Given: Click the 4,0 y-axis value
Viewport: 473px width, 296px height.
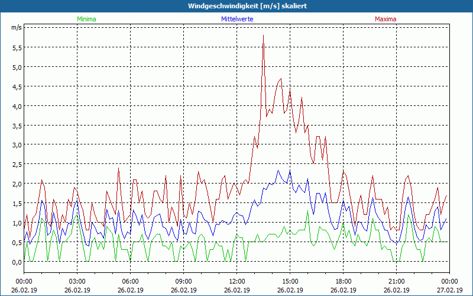Looking at the screenshot, I should coord(17,107).
